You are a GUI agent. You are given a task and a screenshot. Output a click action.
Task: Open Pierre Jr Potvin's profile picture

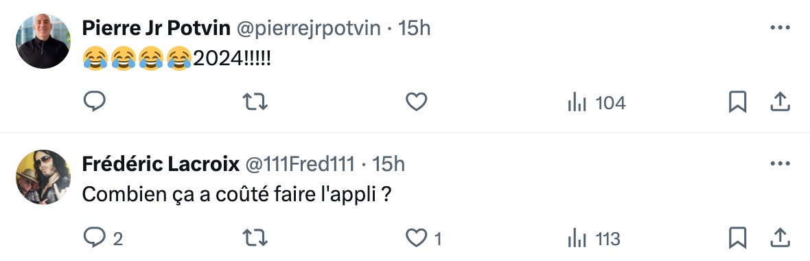click(43, 41)
